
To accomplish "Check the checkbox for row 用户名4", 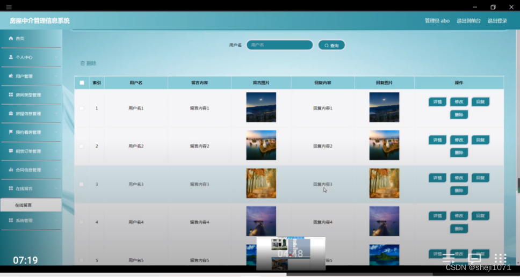I will point(82,222).
